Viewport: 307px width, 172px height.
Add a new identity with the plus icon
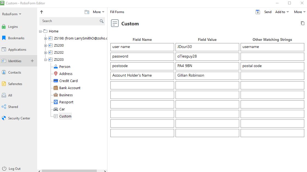tap(32, 61)
